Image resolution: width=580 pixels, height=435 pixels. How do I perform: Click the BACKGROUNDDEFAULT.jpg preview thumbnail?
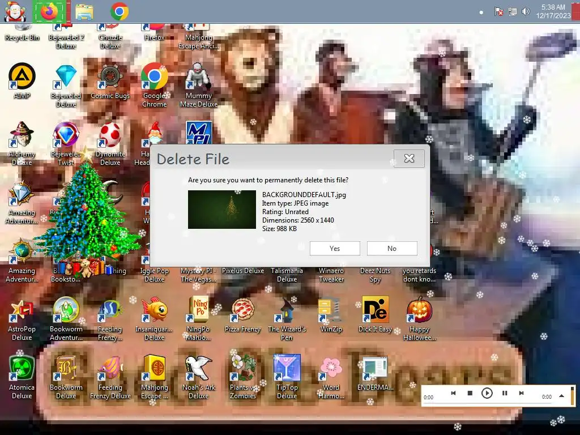click(x=222, y=210)
